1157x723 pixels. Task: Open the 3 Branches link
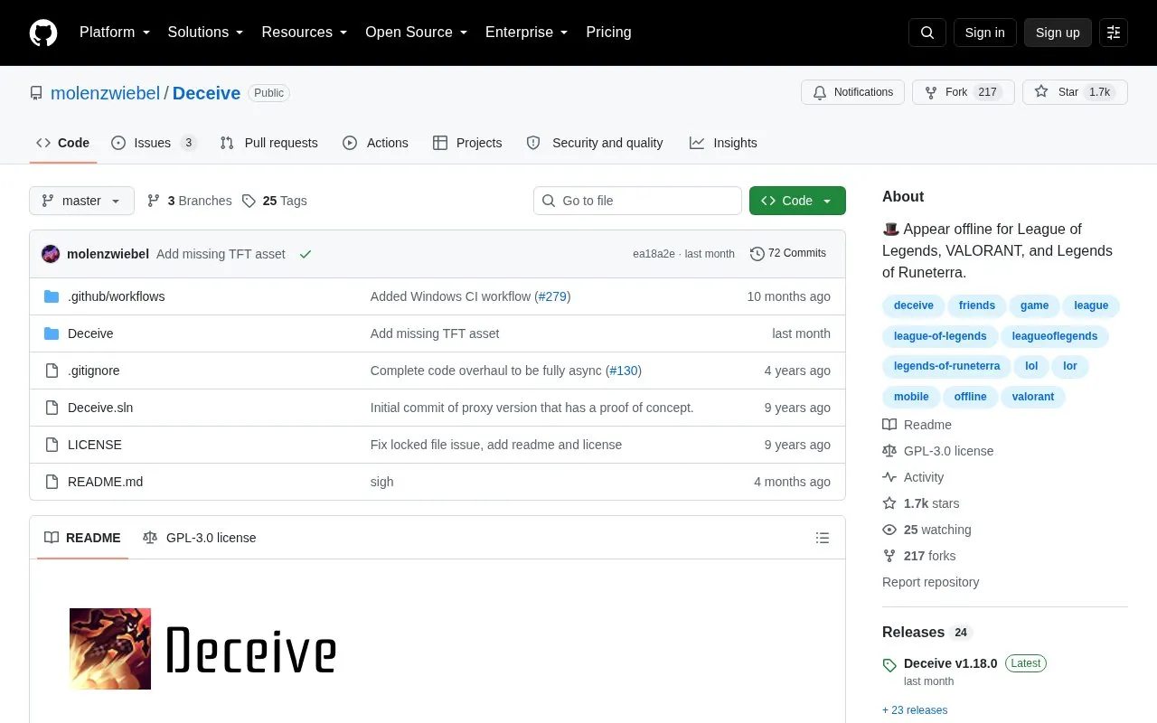pyautogui.click(x=189, y=201)
